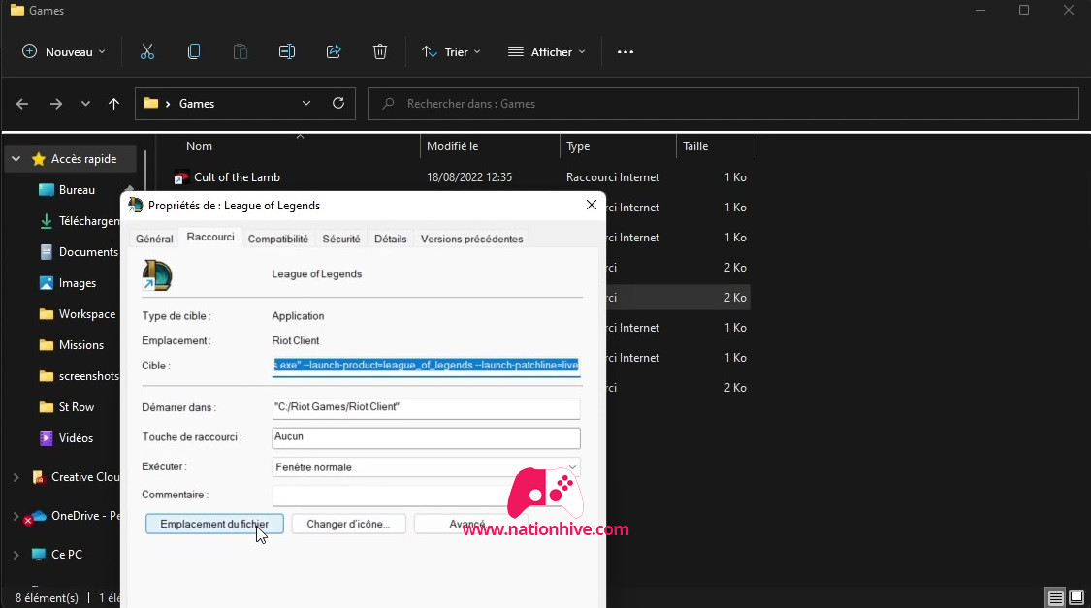Click the Cible target field

pos(426,366)
